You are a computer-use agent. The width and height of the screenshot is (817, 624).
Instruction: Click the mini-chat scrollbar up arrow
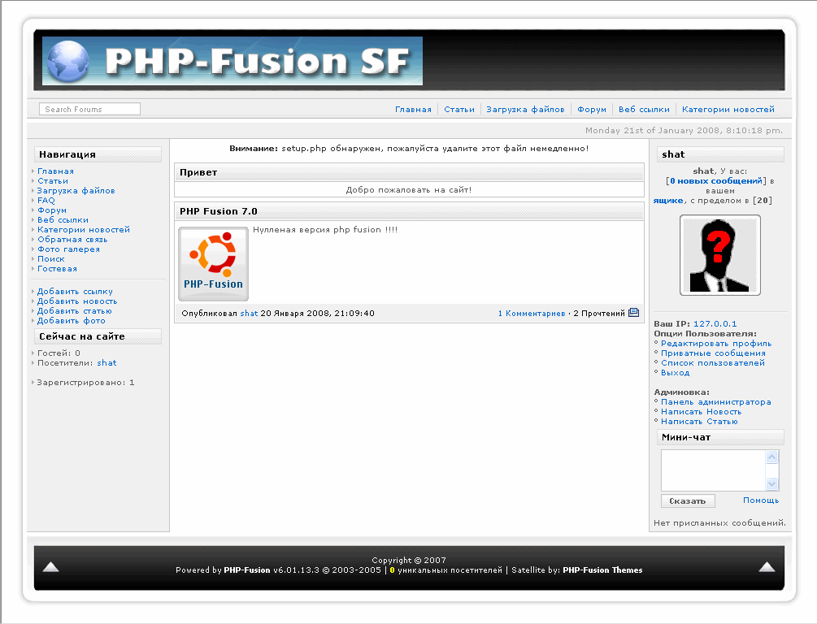772,457
